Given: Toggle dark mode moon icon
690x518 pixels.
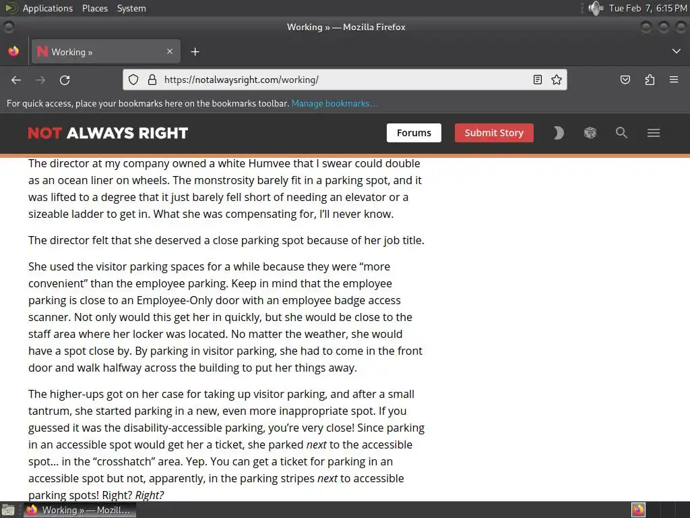Looking at the screenshot, I should 559,133.
